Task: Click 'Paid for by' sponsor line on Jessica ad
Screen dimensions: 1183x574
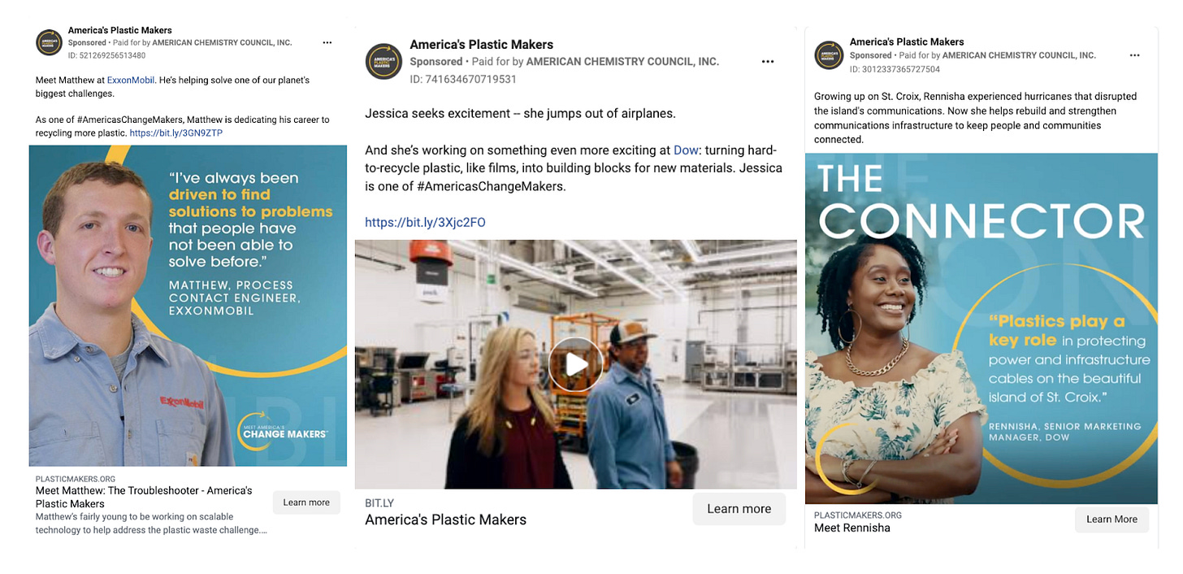Action: [596, 62]
